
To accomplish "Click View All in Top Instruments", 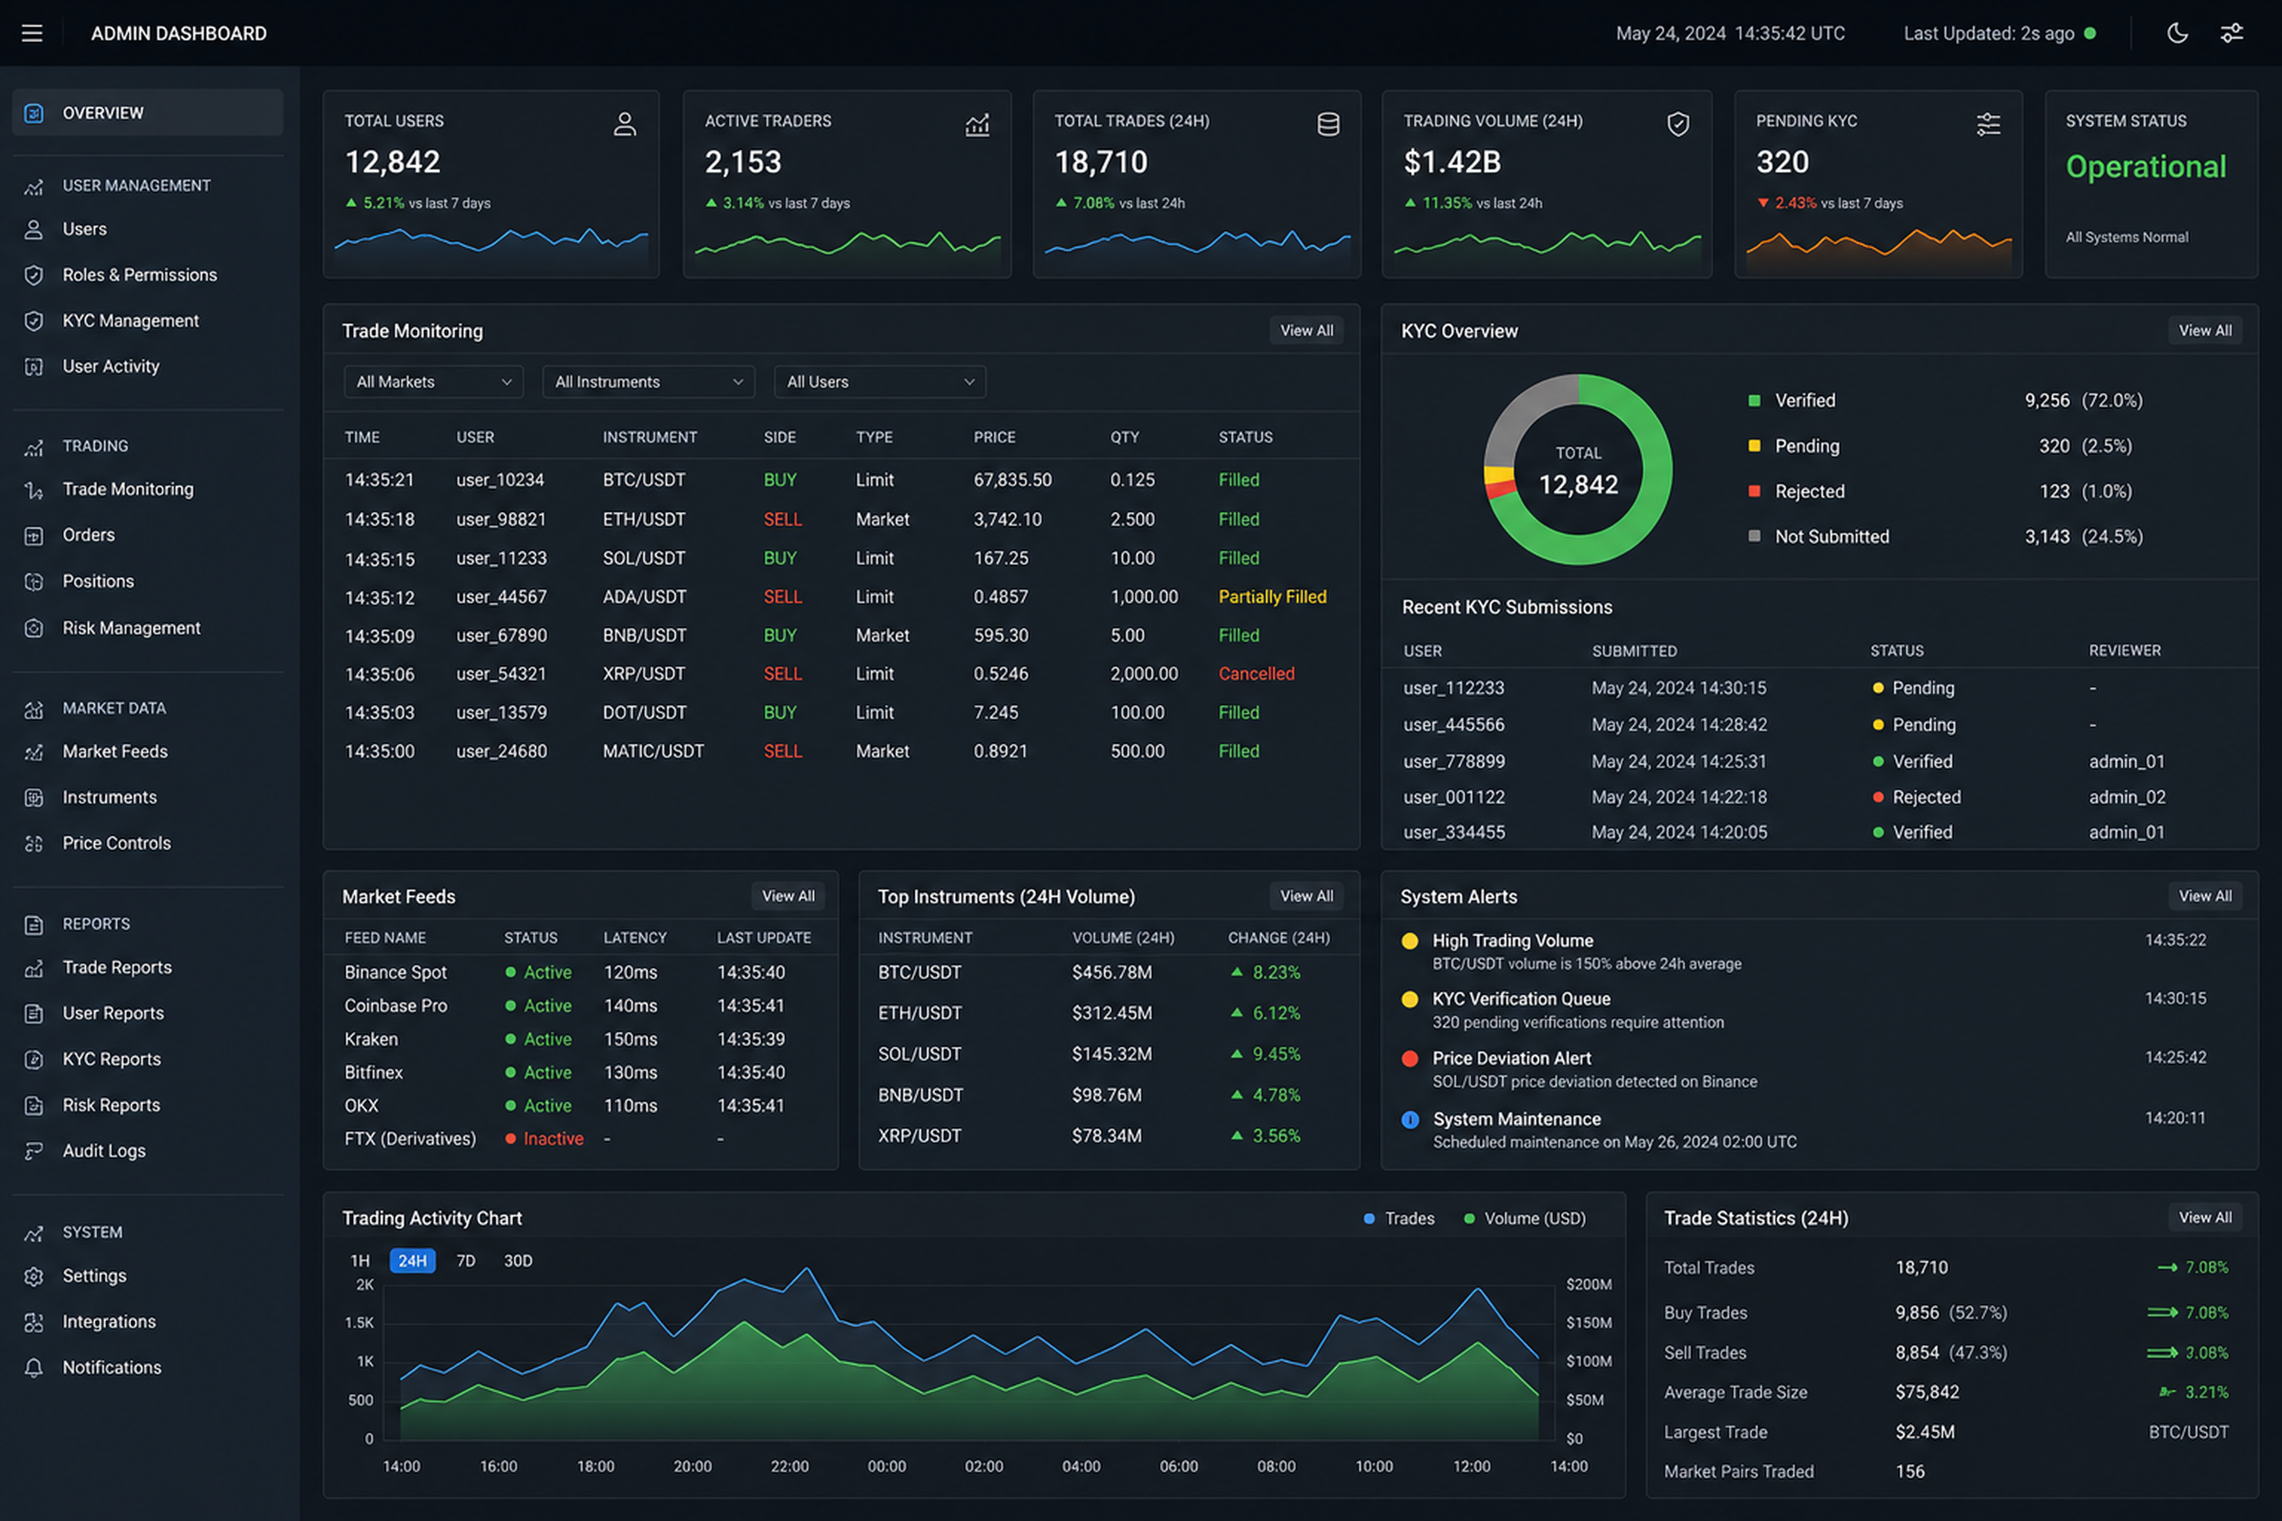I will [1306, 897].
